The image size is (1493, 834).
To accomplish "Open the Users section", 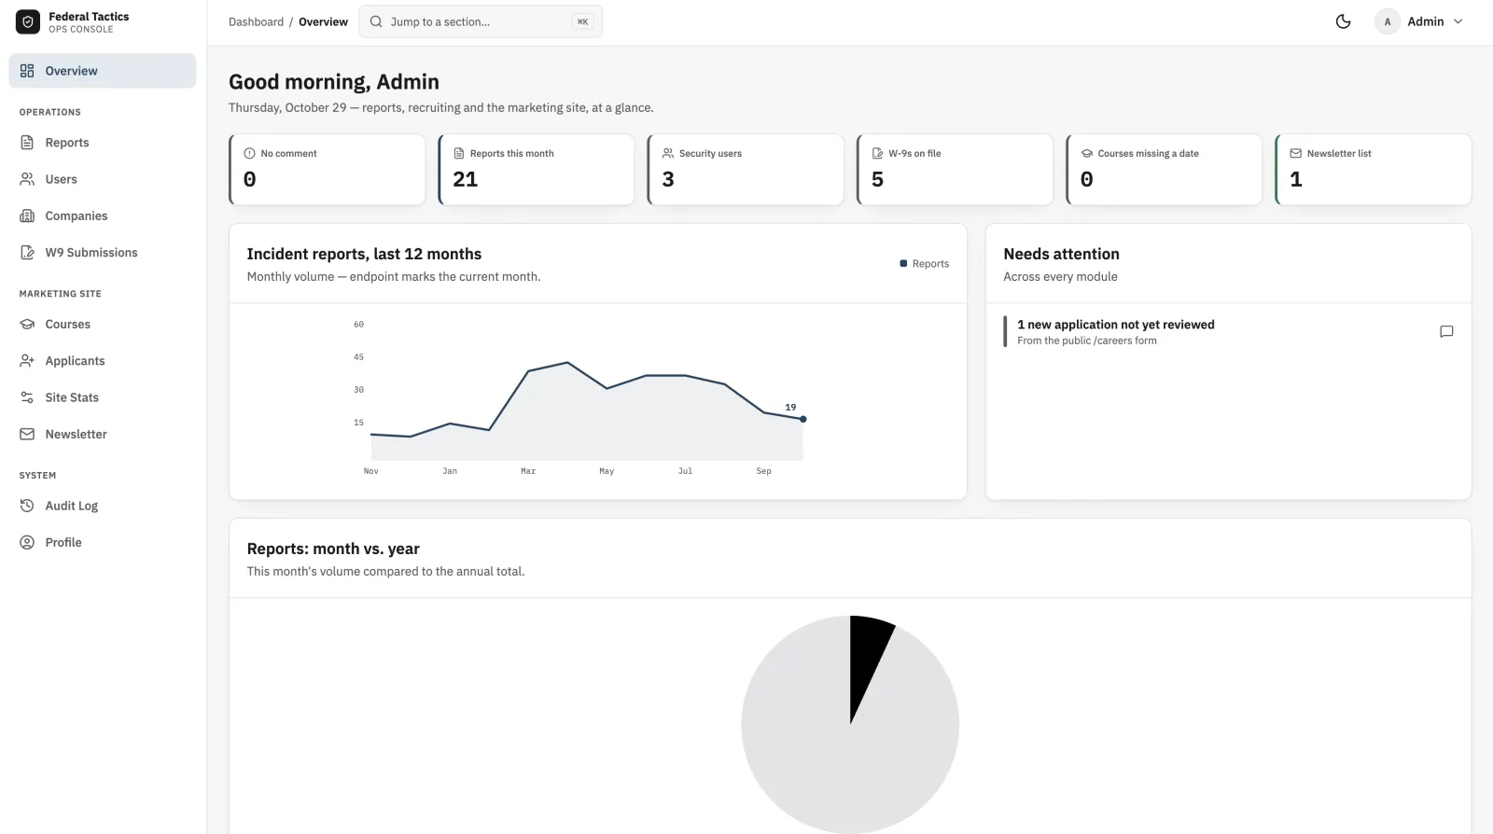I will 103,179.
